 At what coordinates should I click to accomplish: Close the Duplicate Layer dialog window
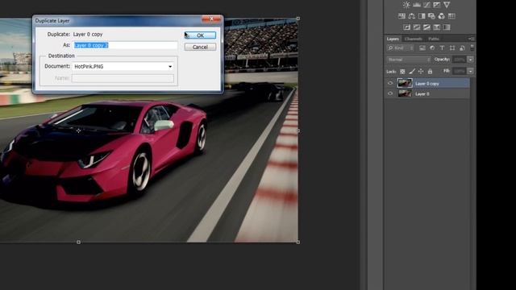pos(211,19)
